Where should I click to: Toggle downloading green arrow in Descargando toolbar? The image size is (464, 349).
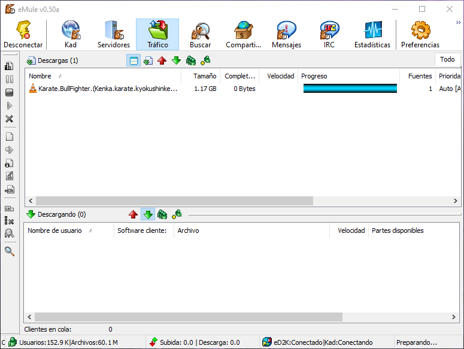coord(148,214)
